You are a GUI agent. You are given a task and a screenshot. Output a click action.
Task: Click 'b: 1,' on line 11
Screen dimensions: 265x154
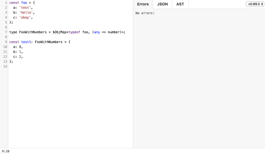18,52
